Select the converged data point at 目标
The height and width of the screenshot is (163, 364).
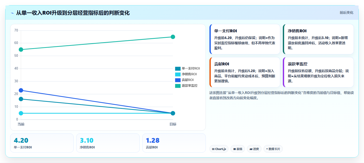coord(173,113)
